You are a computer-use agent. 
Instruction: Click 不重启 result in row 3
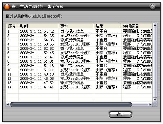101,40
